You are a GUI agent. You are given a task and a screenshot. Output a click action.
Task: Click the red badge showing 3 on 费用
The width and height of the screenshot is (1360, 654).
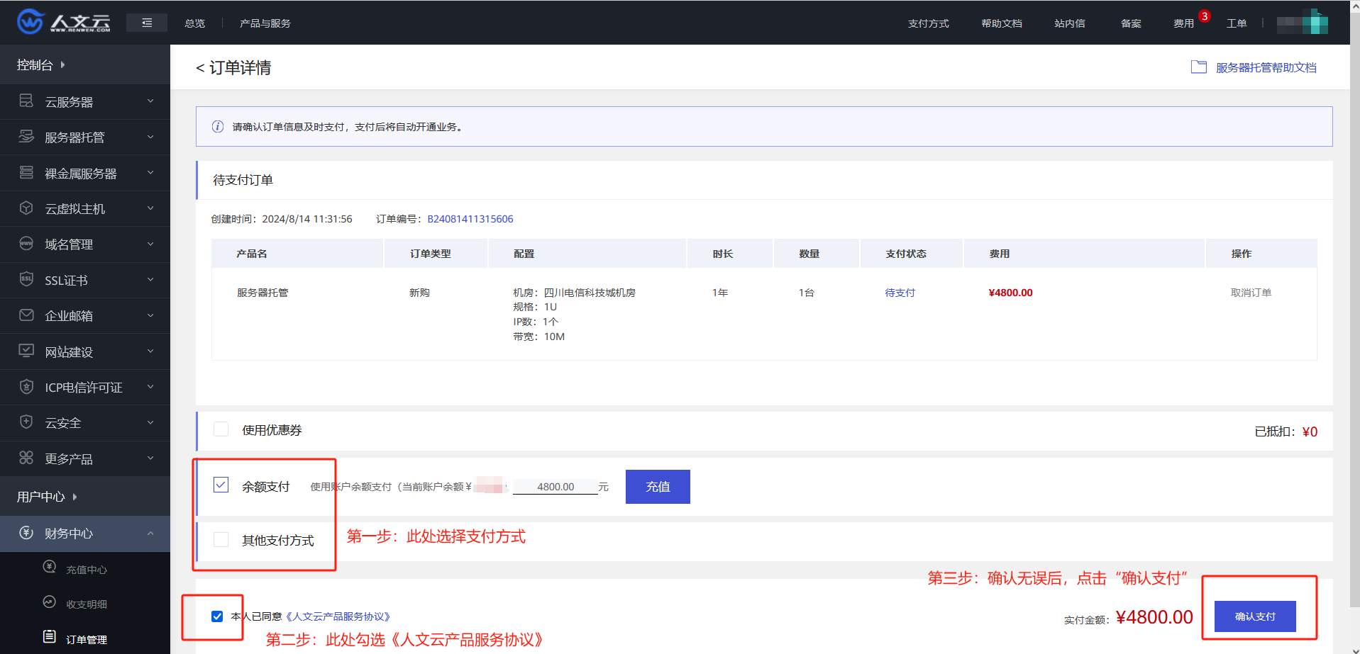(1205, 16)
